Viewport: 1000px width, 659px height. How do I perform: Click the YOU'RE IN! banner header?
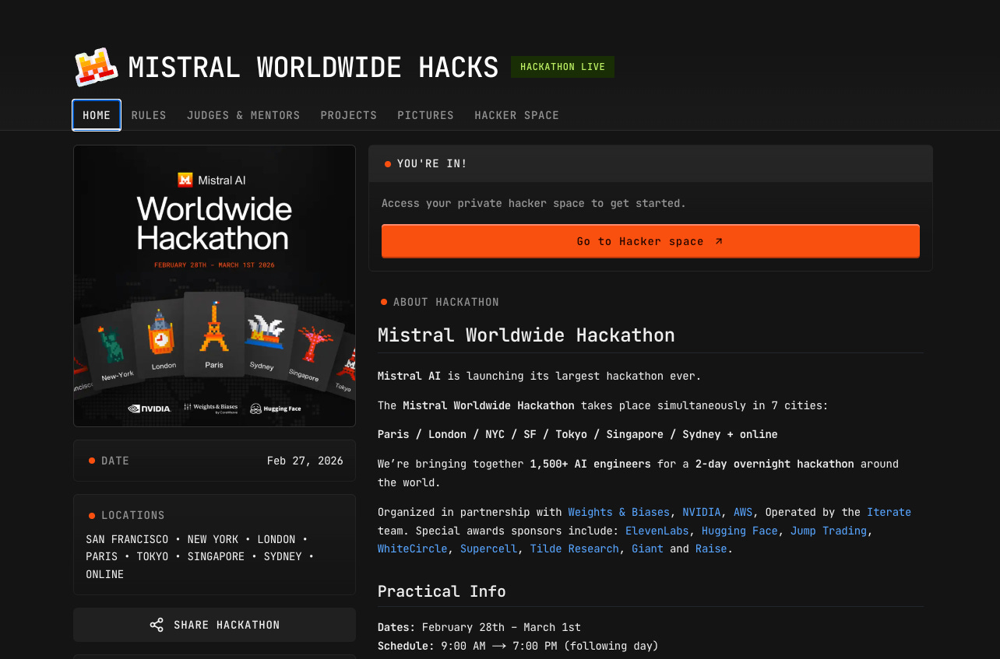[650, 163]
